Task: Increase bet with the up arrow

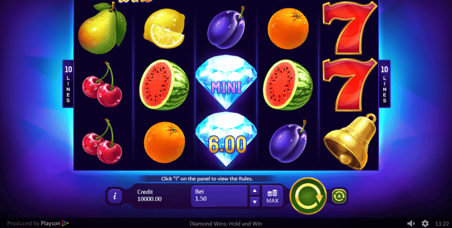Action: pyautogui.click(x=254, y=190)
